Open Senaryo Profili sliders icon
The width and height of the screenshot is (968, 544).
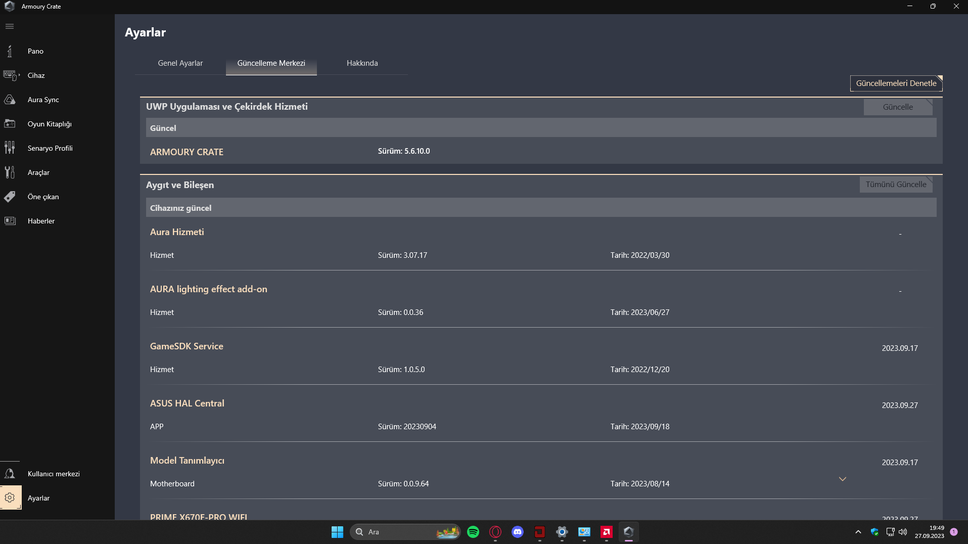(x=10, y=148)
